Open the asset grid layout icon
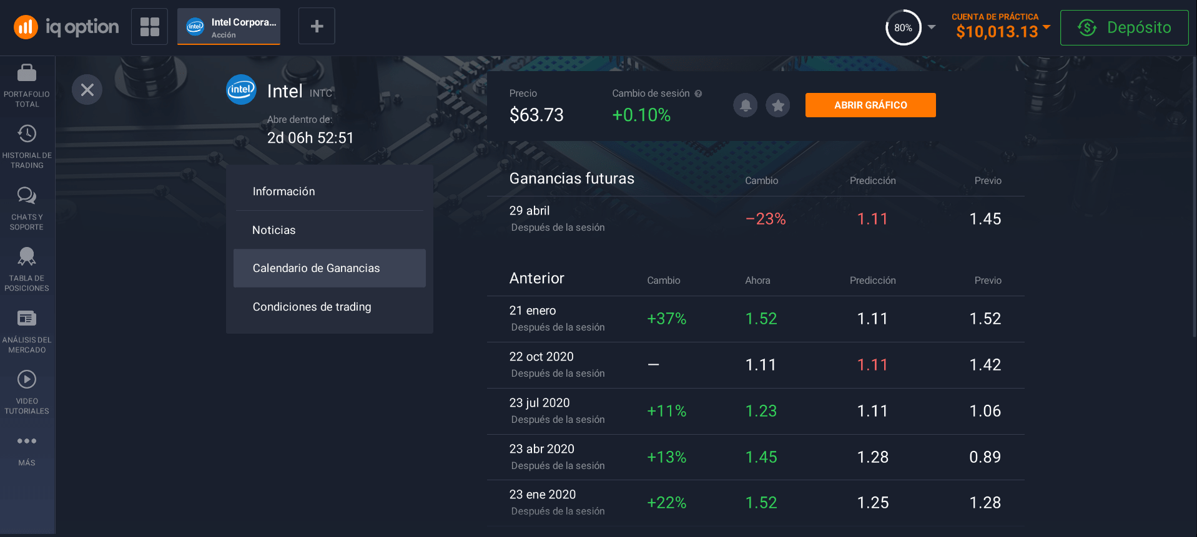1197x537 pixels. [149, 26]
